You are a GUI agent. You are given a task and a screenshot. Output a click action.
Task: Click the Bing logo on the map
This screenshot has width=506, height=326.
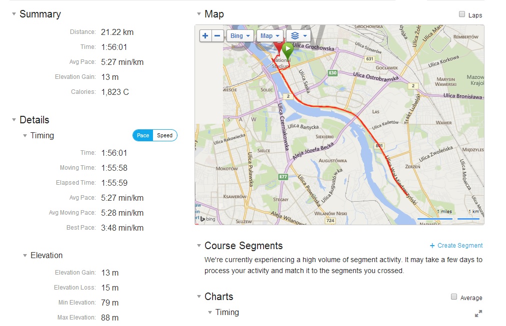pos(208,219)
